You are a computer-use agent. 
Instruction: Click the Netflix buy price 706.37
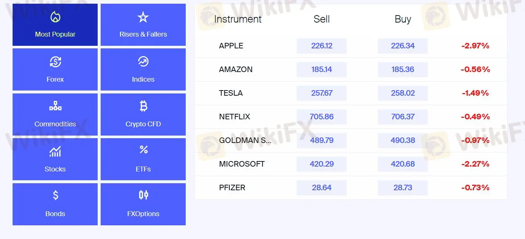(403, 117)
